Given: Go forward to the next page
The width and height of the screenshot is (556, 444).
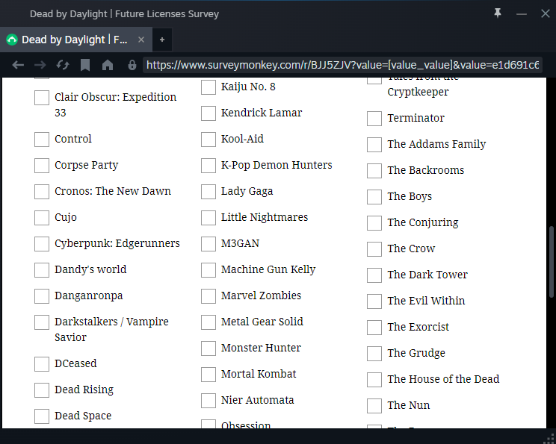Looking at the screenshot, I should point(40,65).
